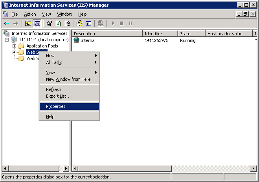Screen dimensions: 259x182
Task: Click tree pane scroll right arrow
Action: pos(66,168)
